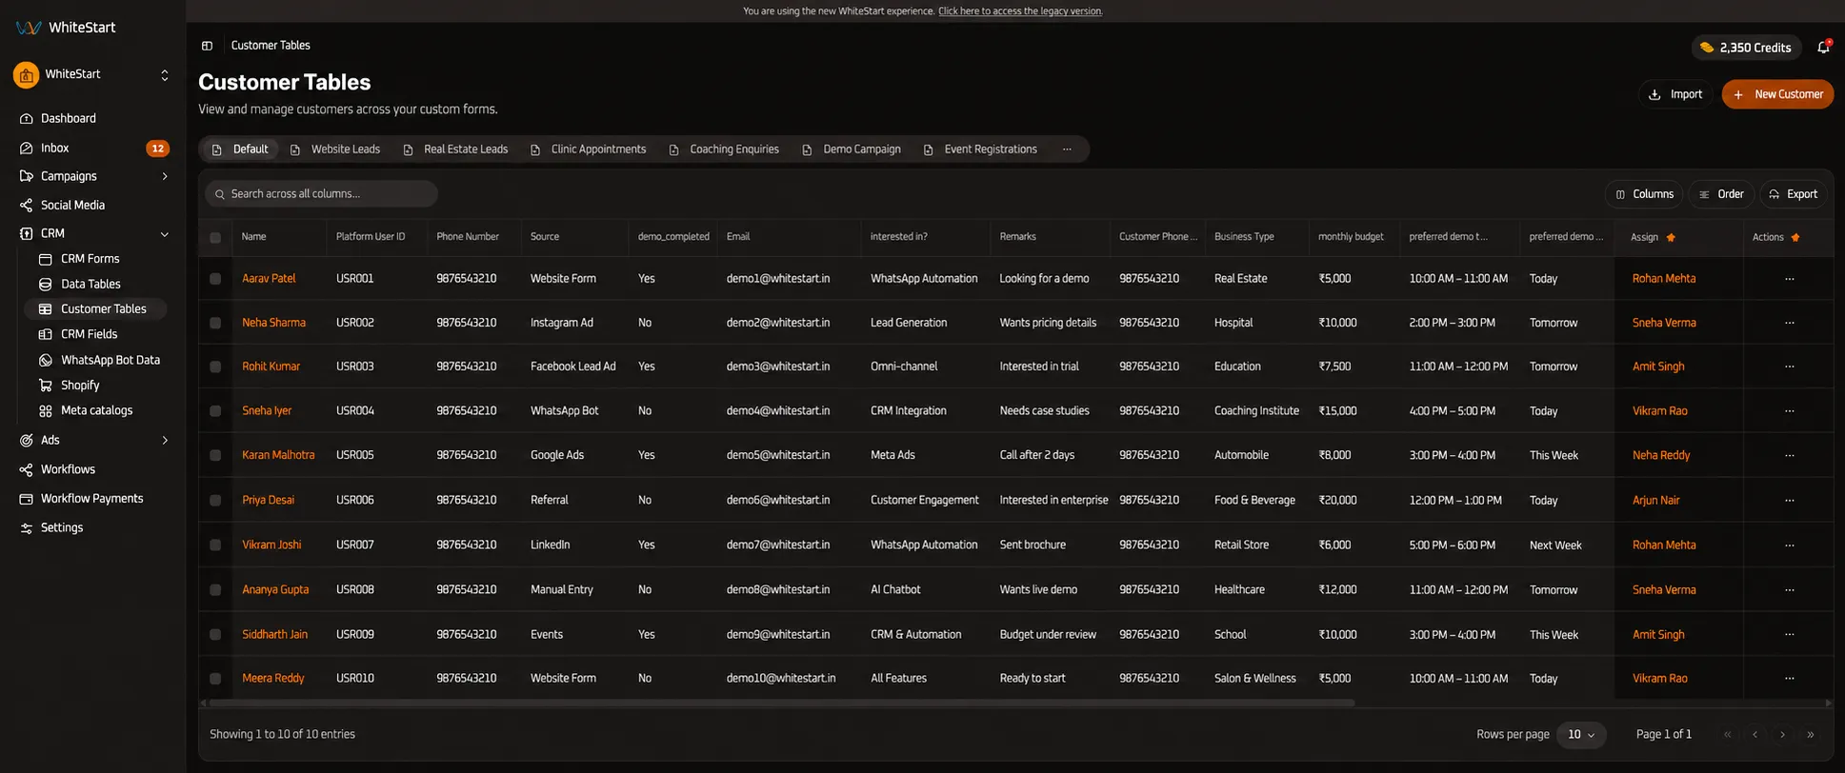1845x773 pixels.
Task: Switch to the Real Estate Leads tab
Action: pyautogui.click(x=455, y=149)
